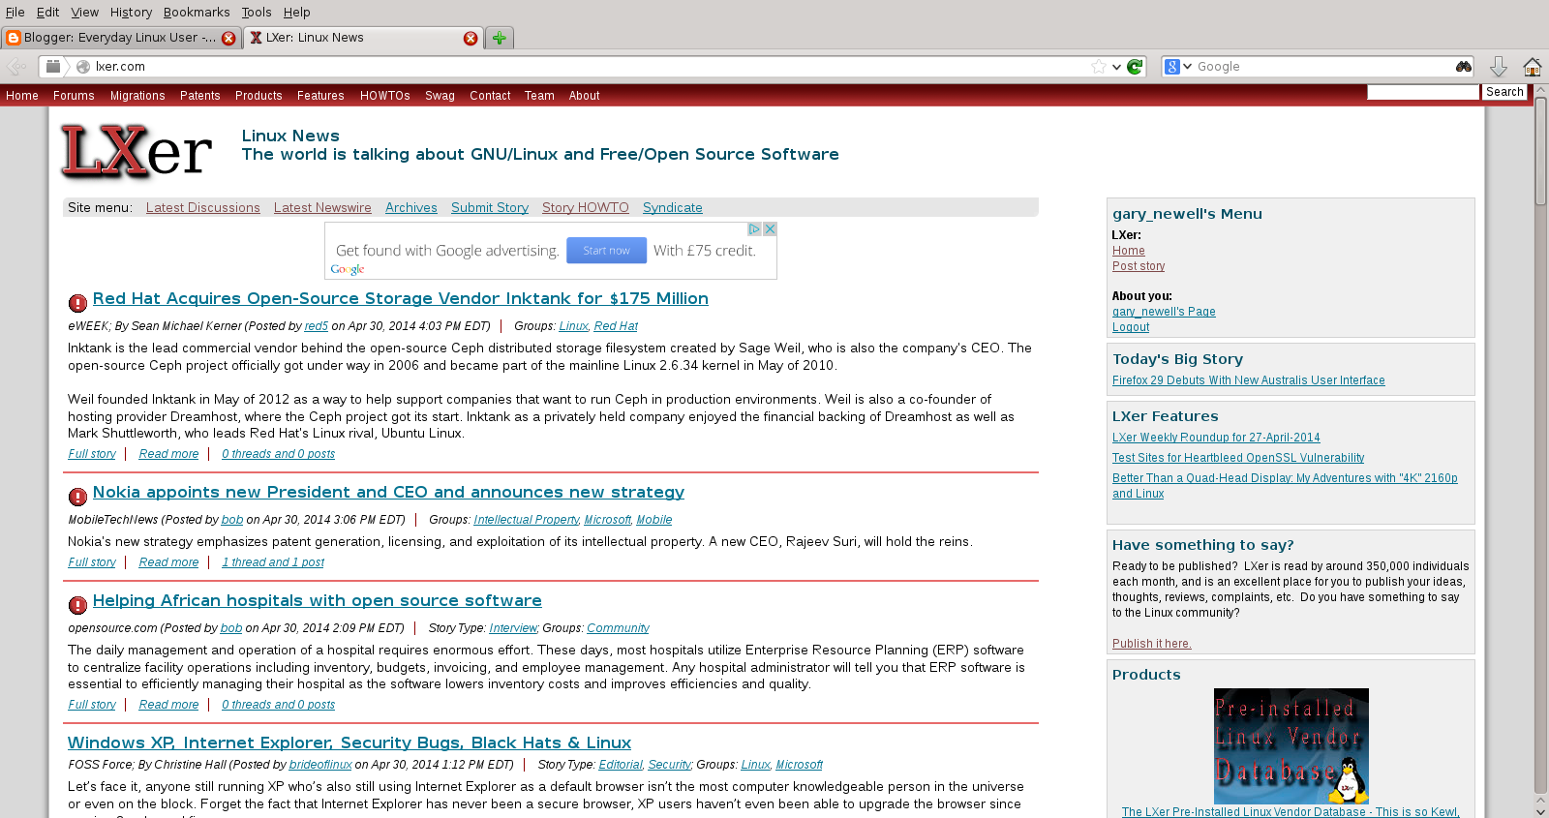The image size is (1549, 818).
Task: Click the globe site identity icon
Action: click(83, 67)
